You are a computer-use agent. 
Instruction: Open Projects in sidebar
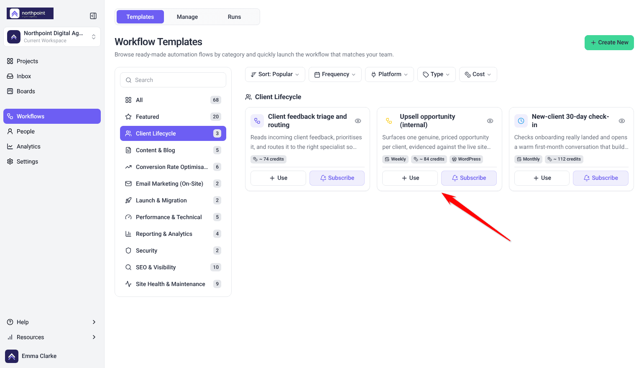click(52, 61)
